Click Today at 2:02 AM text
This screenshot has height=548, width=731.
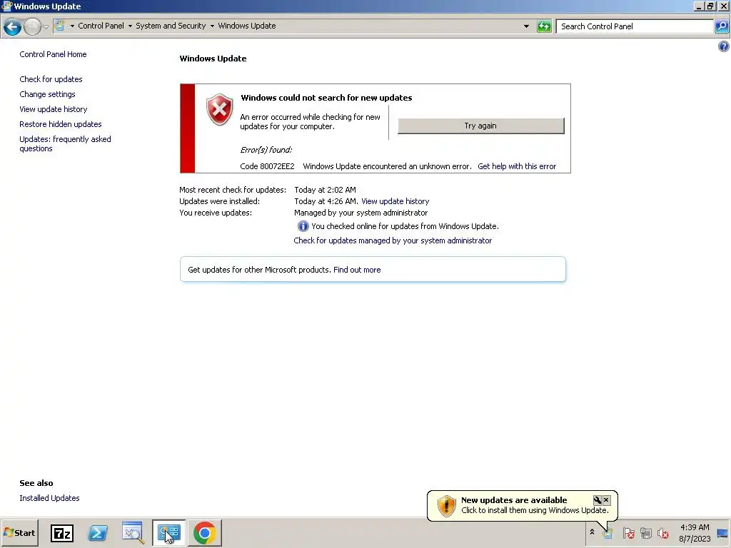point(325,190)
